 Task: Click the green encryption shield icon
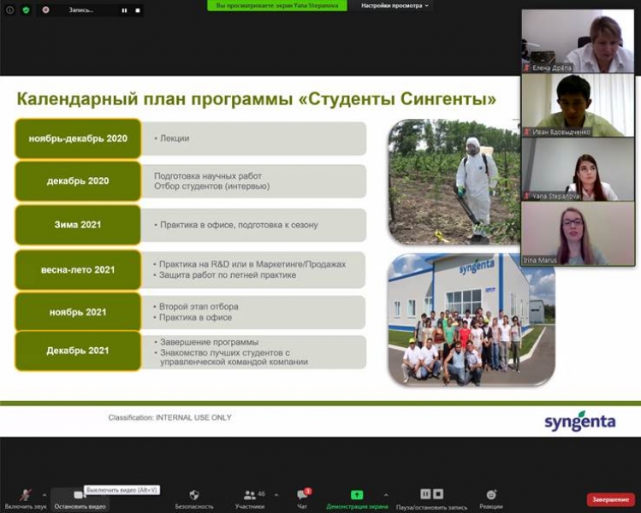click(27, 10)
